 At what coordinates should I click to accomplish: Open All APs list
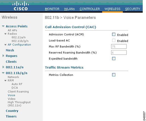pyautogui.click(x=12, y=30)
